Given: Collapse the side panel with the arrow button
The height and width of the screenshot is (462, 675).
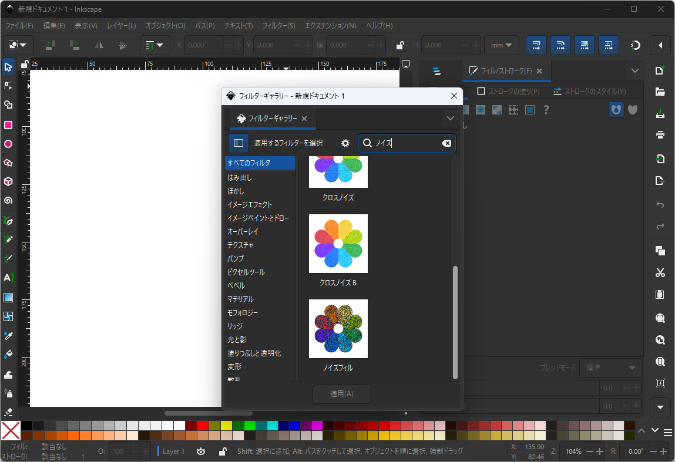Looking at the screenshot, I should (x=660, y=45).
